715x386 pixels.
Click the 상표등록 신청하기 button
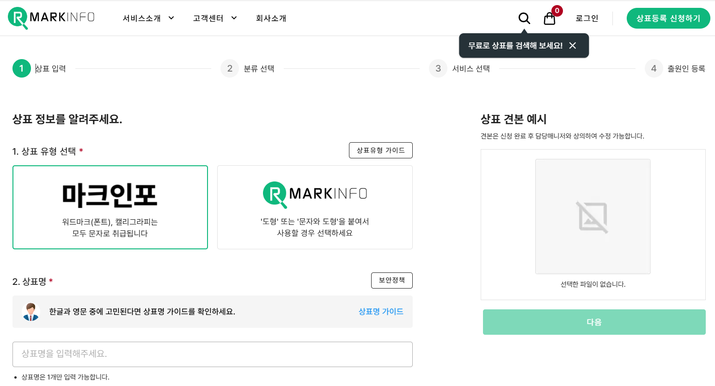coord(668,18)
